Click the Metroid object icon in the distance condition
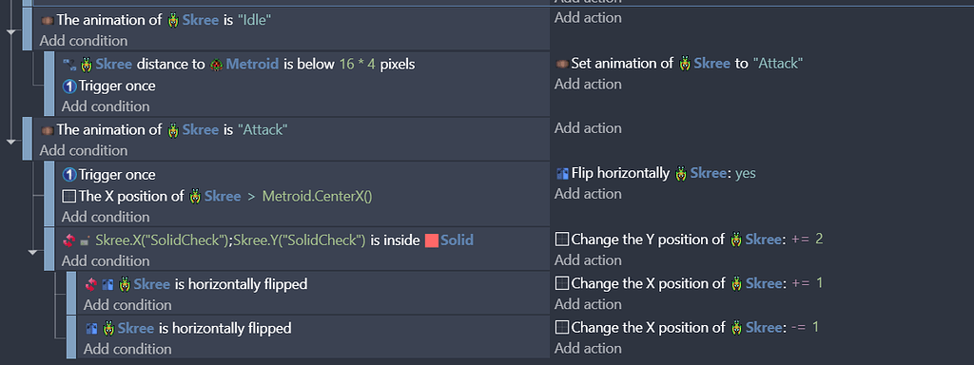 pos(217,64)
